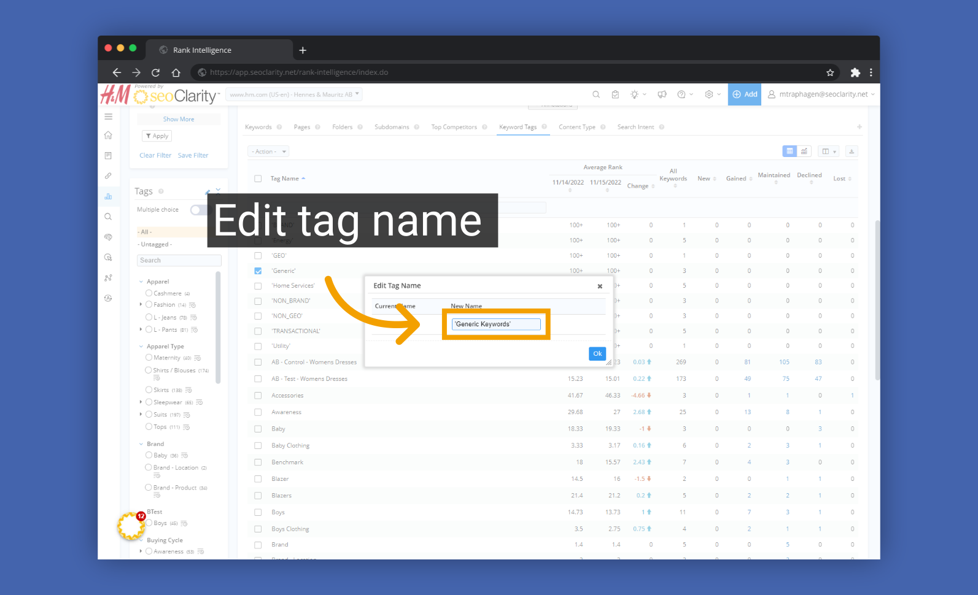
Task: Collapse the Apparel Type tag group
Action: (141, 347)
